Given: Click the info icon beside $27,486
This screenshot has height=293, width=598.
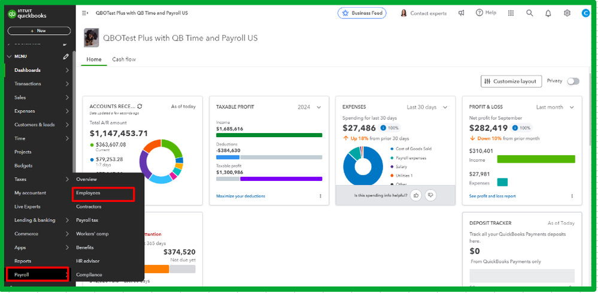Looking at the screenshot, I should [383, 128].
